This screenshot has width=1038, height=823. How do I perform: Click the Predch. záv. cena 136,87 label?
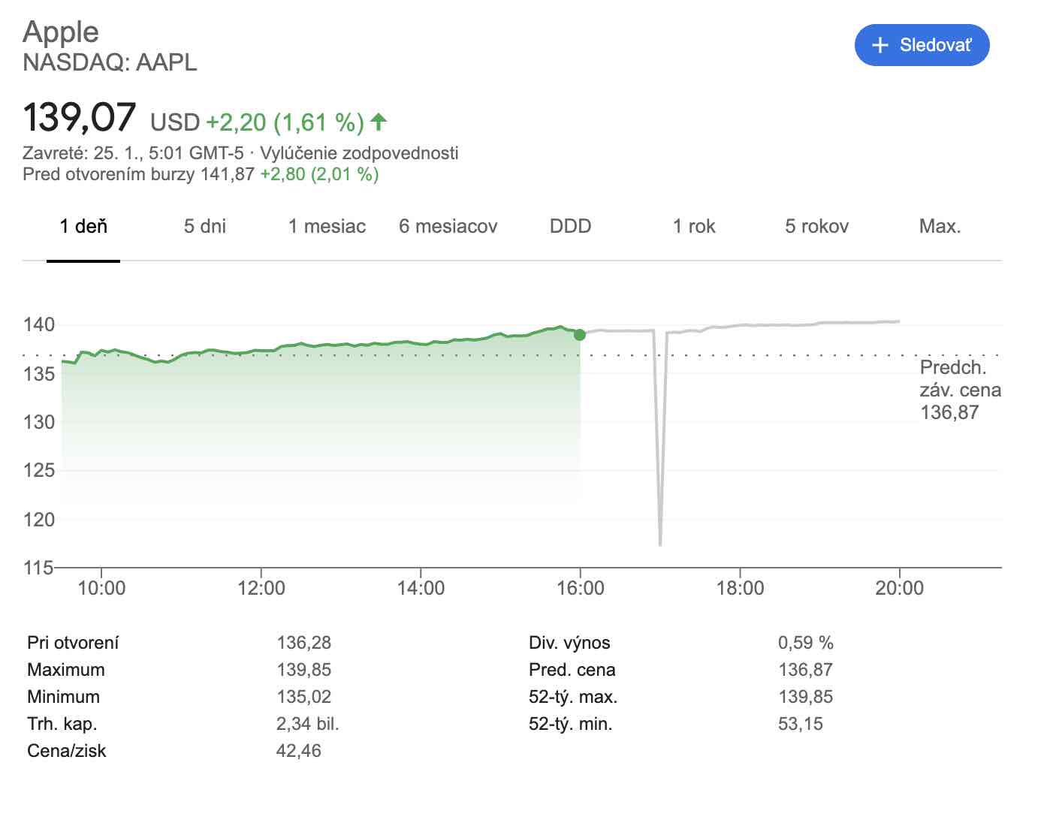pyautogui.click(x=959, y=390)
